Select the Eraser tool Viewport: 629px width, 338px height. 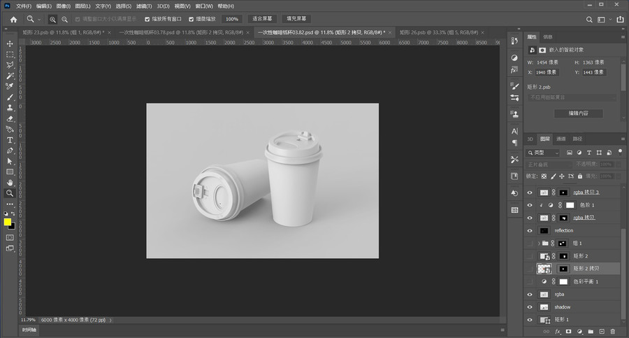pyautogui.click(x=10, y=118)
